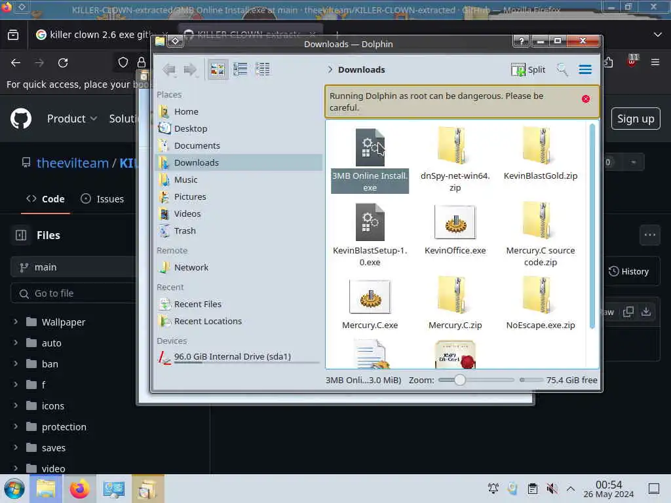Select 96.0 GiB Internal Drive (sda1)

[239, 357]
